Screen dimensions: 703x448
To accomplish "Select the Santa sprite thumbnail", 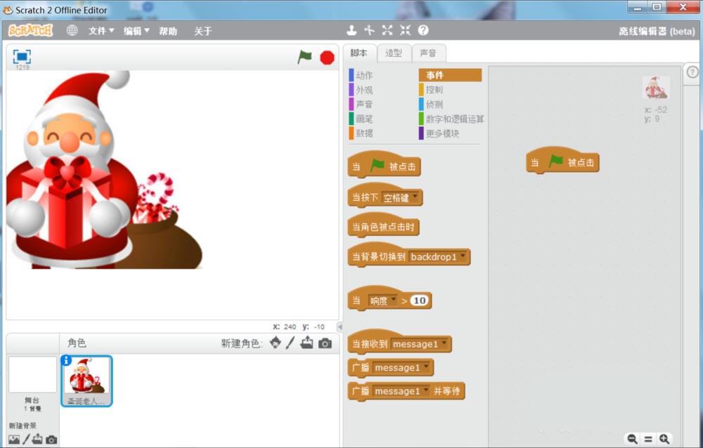I will (x=86, y=380).
